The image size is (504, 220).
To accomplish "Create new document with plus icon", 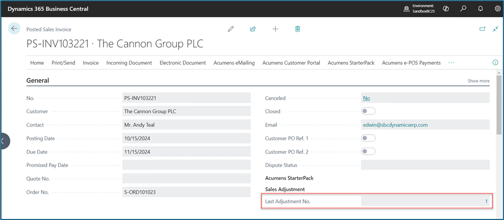I will (275, 29).
